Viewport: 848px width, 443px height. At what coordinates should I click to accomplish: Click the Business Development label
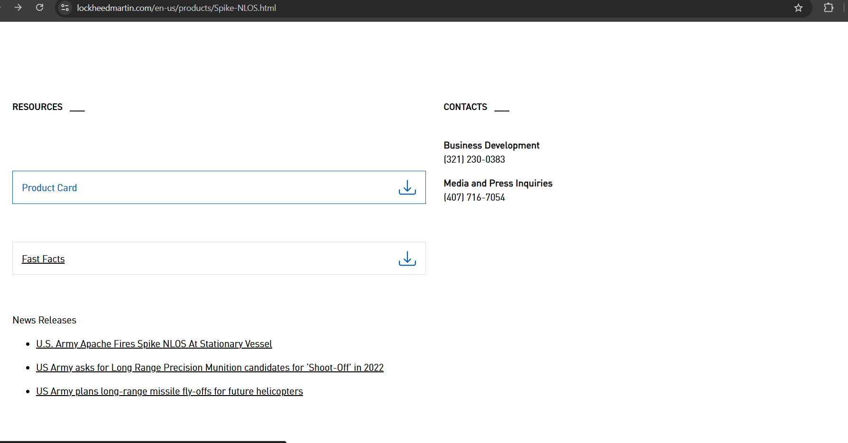[491, 146]
